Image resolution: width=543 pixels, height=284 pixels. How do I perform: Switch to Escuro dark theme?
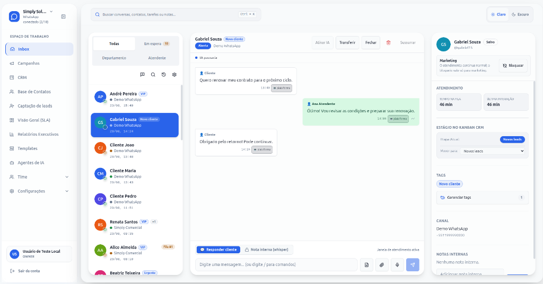tap(520, 14)
